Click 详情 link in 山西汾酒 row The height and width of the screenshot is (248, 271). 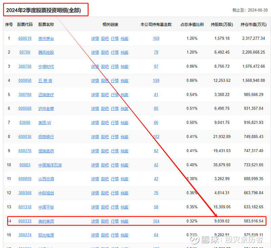[x=95, y=179]
